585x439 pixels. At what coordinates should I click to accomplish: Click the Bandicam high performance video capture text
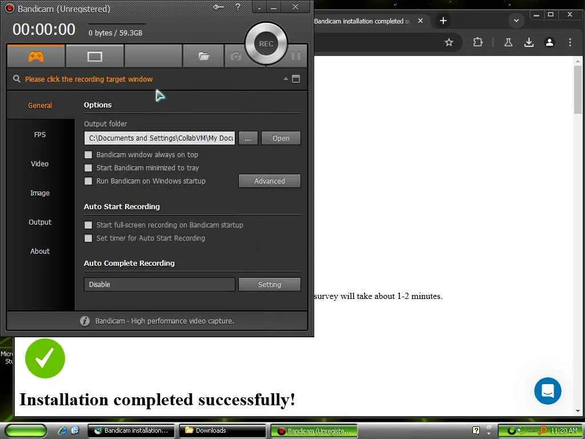point(165,321)
